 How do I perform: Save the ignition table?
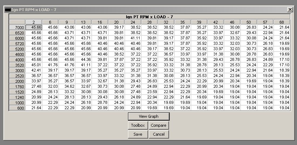click(138, 135)
